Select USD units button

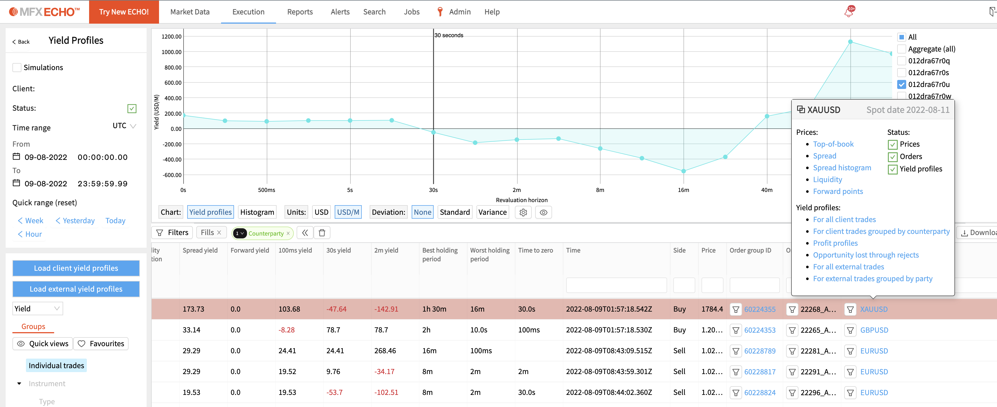pos(321,212)
